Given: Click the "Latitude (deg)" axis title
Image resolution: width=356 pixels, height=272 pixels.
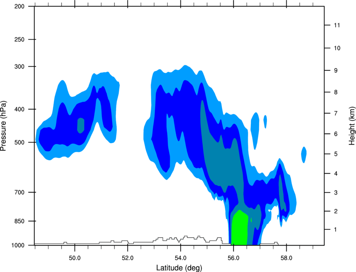Looking at the screenshot, I should pyautogui.click(x=179, y=268).
